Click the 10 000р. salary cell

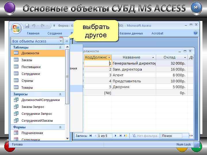click(x=172, y=81)
